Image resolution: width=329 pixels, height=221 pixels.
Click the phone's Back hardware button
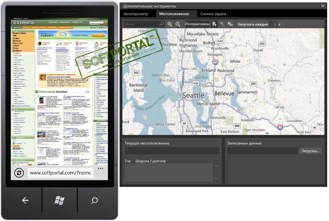coord(25,200)
